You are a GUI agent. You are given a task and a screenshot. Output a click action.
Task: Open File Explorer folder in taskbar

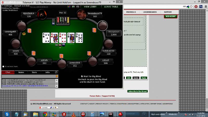[x=36, y=114]
